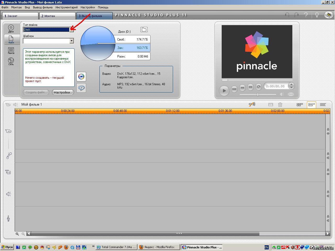
Task: Toggle title track eye visibility
Action: point(328,174)
